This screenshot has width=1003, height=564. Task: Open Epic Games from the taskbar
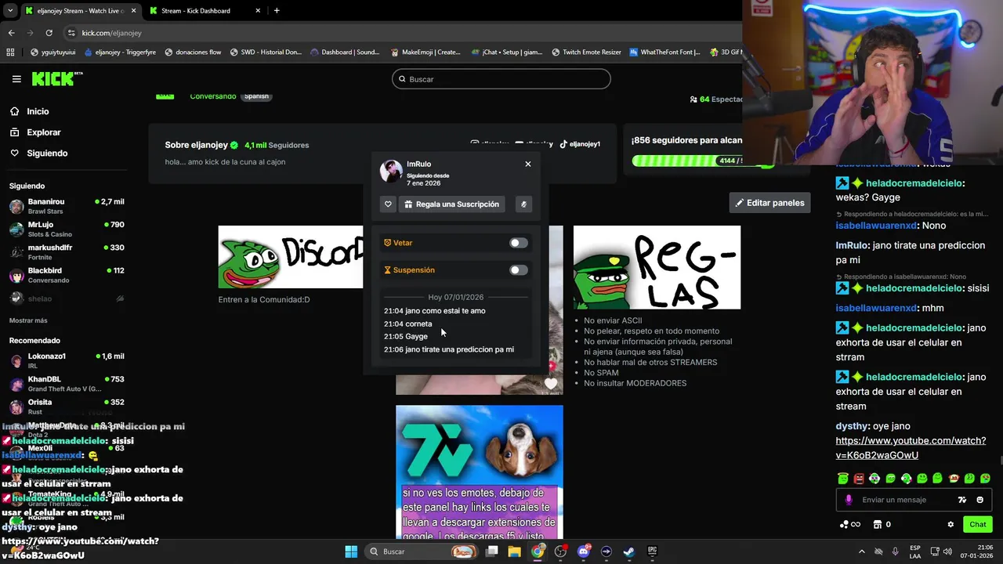click(x=652, y=551)
